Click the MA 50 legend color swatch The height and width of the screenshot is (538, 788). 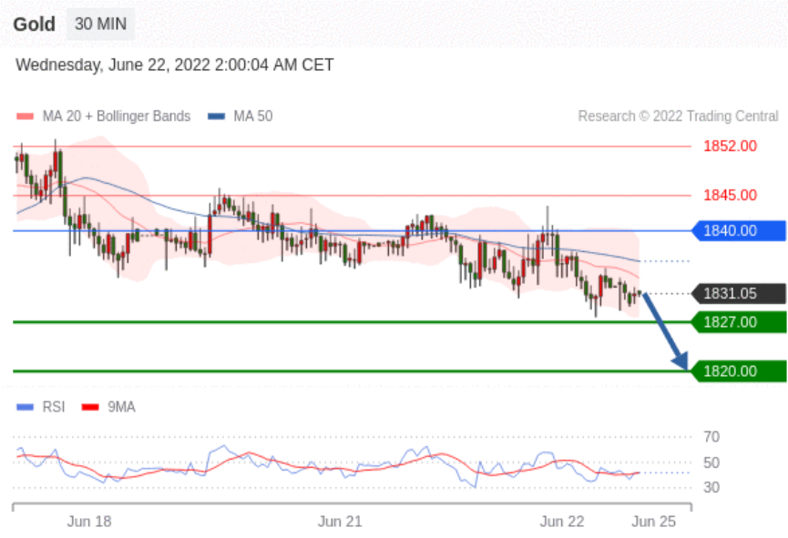pyautogui.click(x=216, y=117)
